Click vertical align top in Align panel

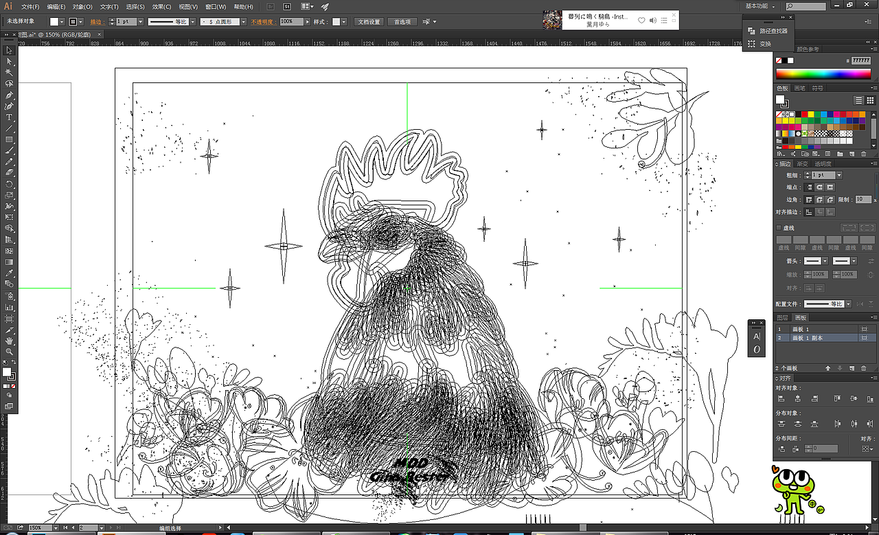coord(836,398)
